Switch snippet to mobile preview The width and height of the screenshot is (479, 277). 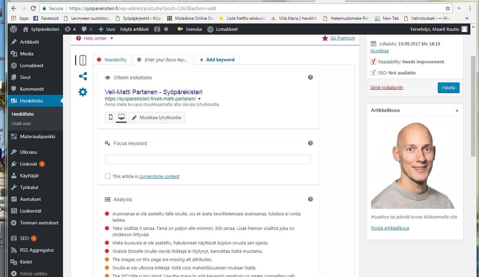click(110, 117)
